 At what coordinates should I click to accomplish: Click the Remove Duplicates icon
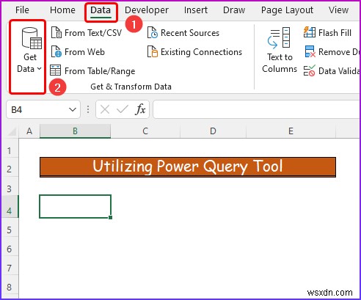pos(310,52)
